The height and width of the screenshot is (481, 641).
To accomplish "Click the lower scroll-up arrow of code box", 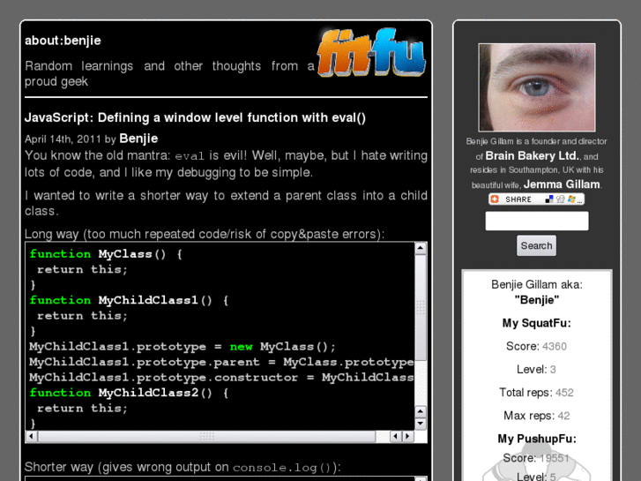I will (421, 411).
